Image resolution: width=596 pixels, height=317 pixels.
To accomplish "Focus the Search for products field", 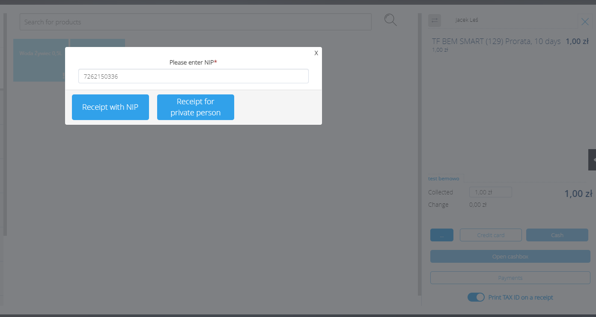I will [x=195, y=22].
